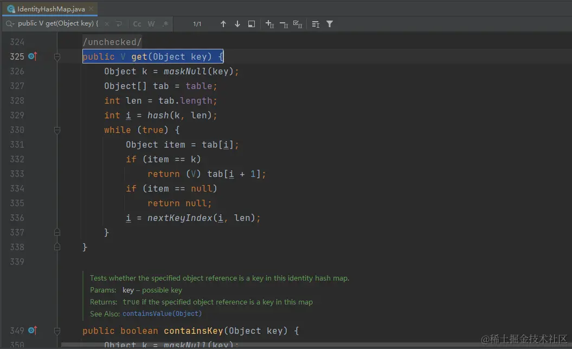Click the 'nextKeyIndex' call on line 336
Screen dimensions: 572x349
click(180, 218)
